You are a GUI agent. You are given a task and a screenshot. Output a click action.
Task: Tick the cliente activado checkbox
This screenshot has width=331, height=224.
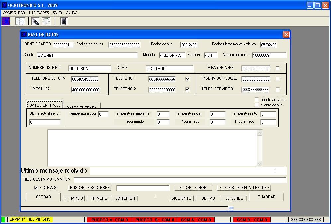point(257,99)
